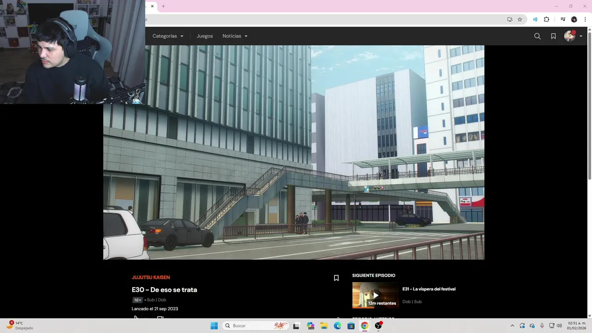592x333 pixels.
Task: Open the Crunchyroll search icon
Action: (537, 36)
